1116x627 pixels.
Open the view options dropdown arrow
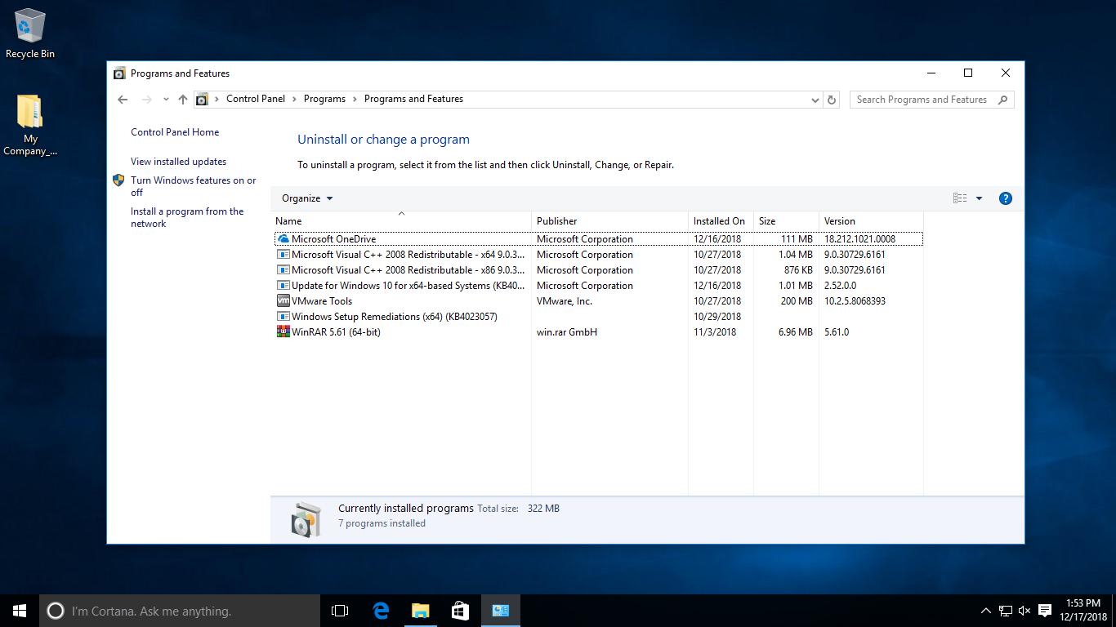pyautogui.click(x=979, y=198)
